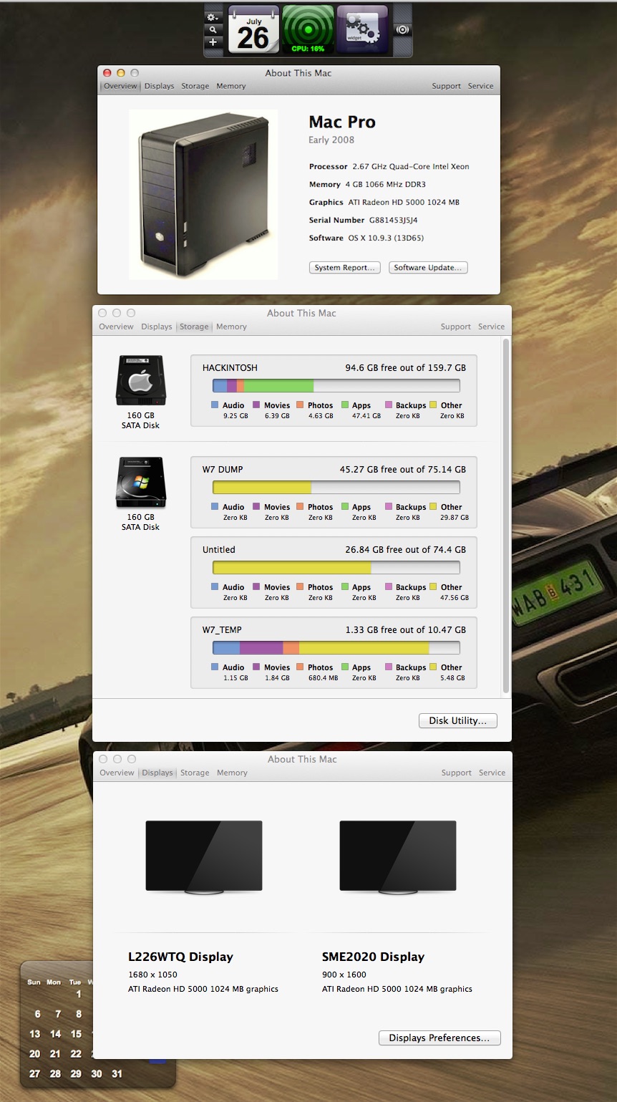Click day 14 in desktop calendar widget
Image resolution: width=617 pixels, height=1102 pixels.
[55, 1034]
